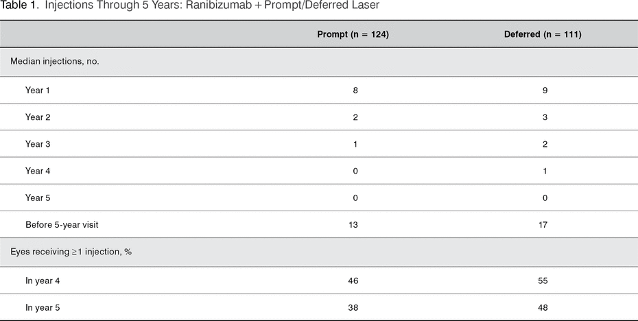Select the In year 5 Deferred value 48

click(x=543, y=307)
